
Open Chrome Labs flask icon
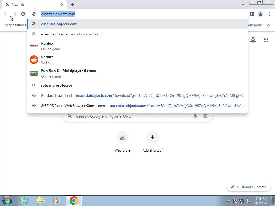[253, 40]
